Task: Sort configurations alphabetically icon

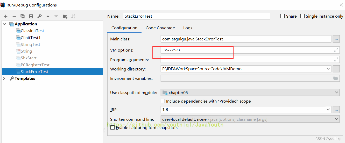Action: click(x=73, y=16)
